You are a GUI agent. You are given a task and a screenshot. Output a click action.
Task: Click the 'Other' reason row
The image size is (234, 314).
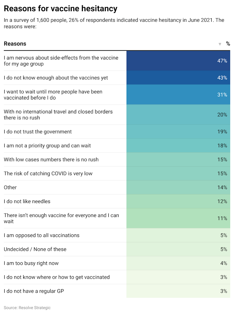tap(10, 188)
